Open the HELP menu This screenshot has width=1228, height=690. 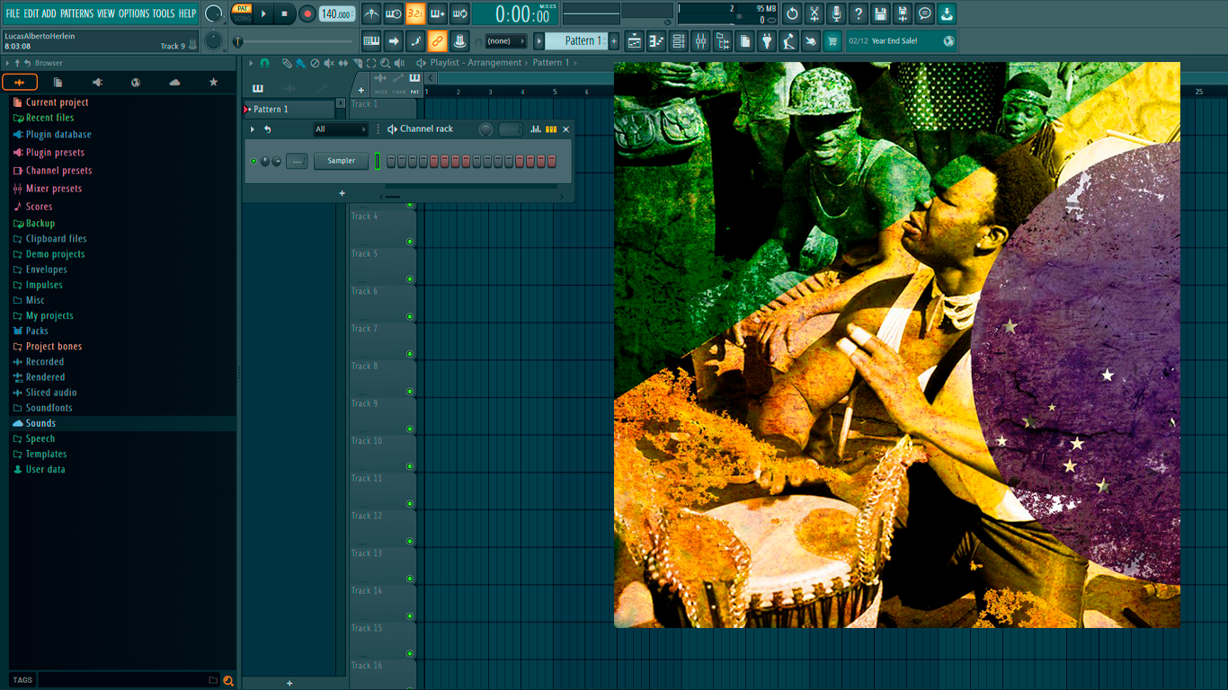pos(187,13)
